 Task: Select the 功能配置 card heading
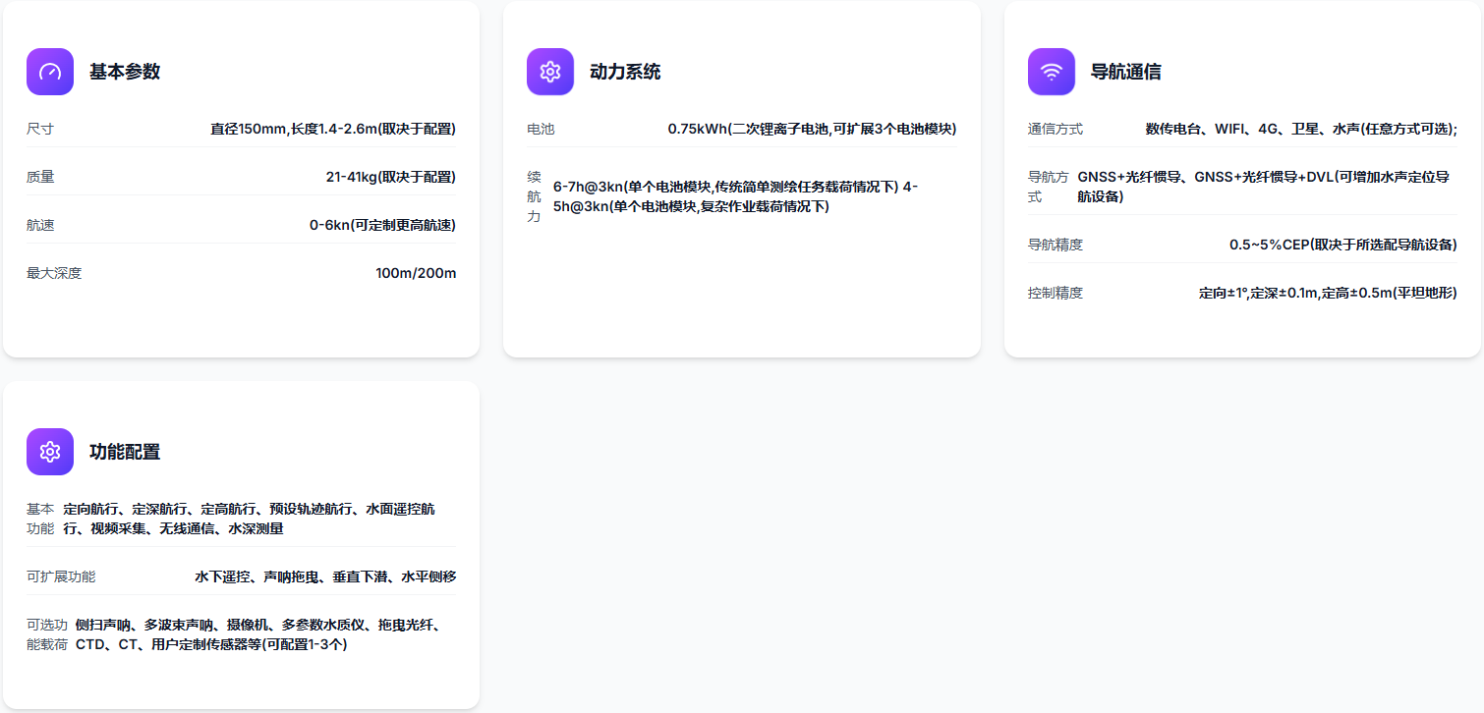point(125,452)
